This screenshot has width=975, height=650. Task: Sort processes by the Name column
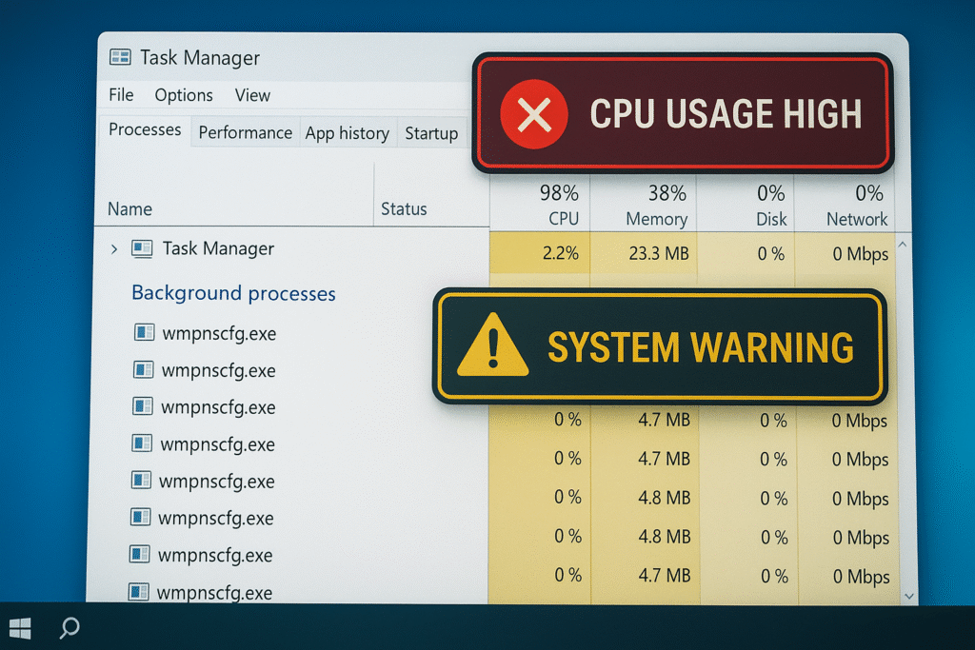click(129, 209)
